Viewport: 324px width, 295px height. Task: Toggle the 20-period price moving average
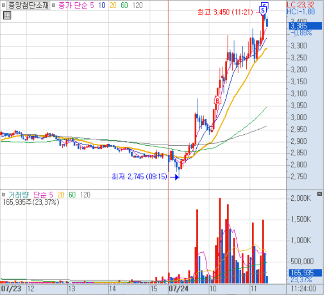pyautogui.click(x=113, y=5)
